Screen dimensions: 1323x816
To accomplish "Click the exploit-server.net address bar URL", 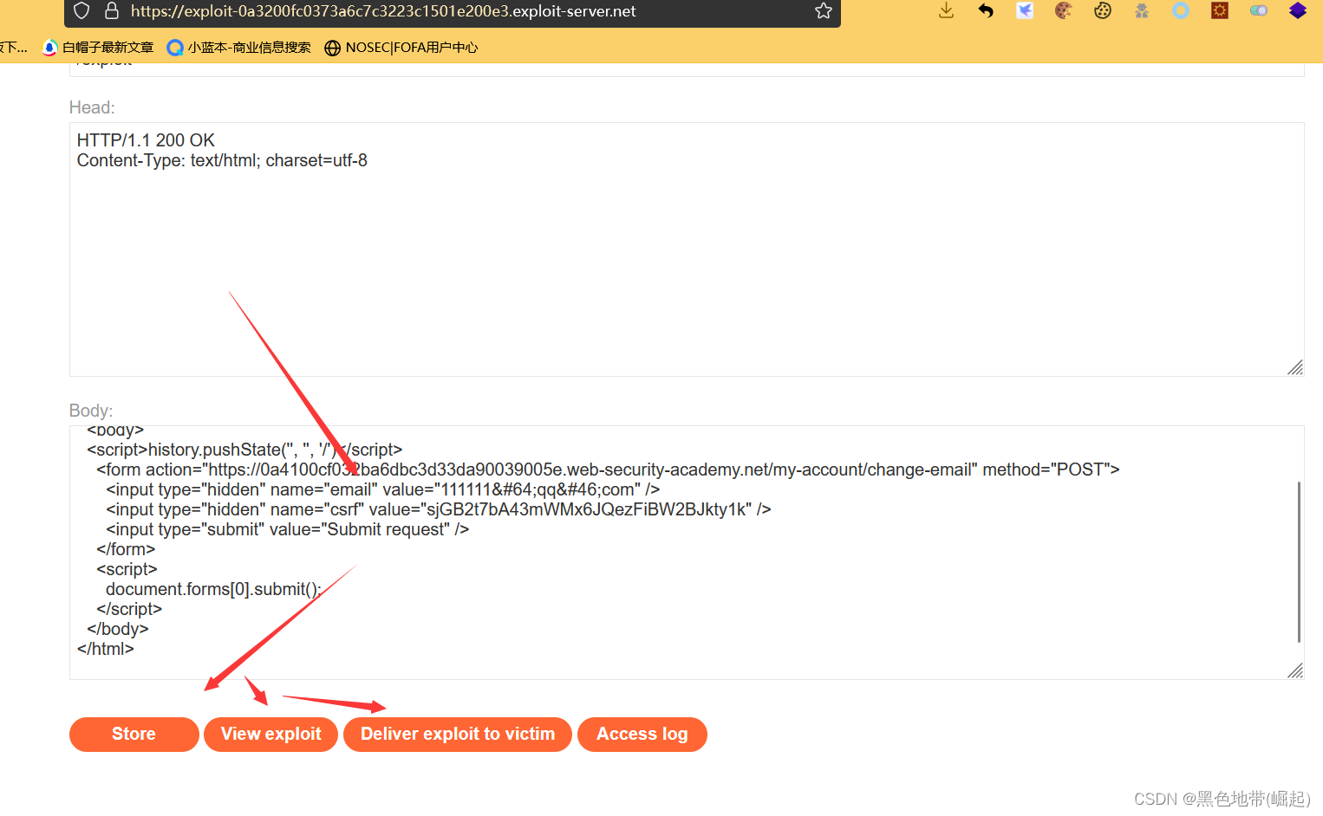I will point(383,11).
